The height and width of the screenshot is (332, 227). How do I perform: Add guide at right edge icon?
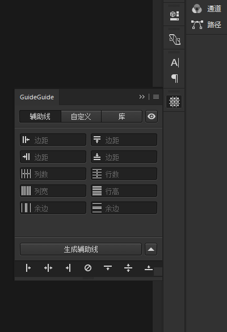coord(68,268)
